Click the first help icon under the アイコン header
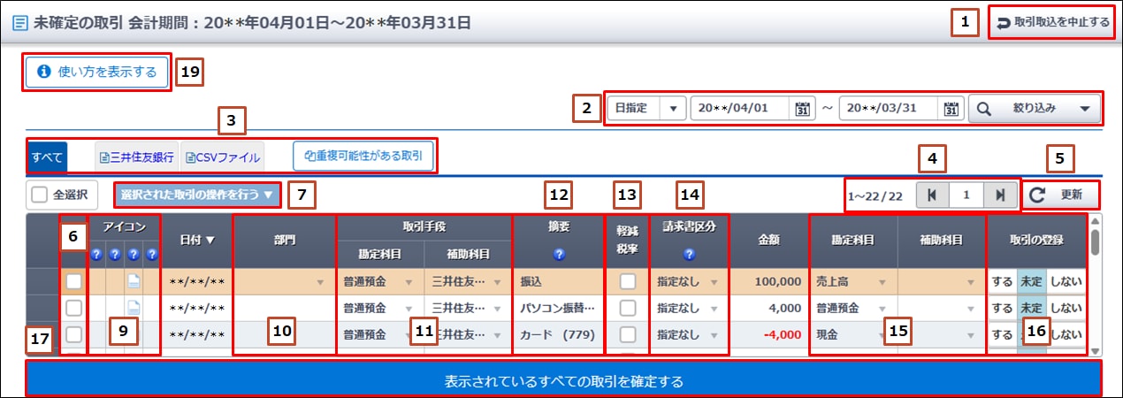 click(x=98, y=255)
